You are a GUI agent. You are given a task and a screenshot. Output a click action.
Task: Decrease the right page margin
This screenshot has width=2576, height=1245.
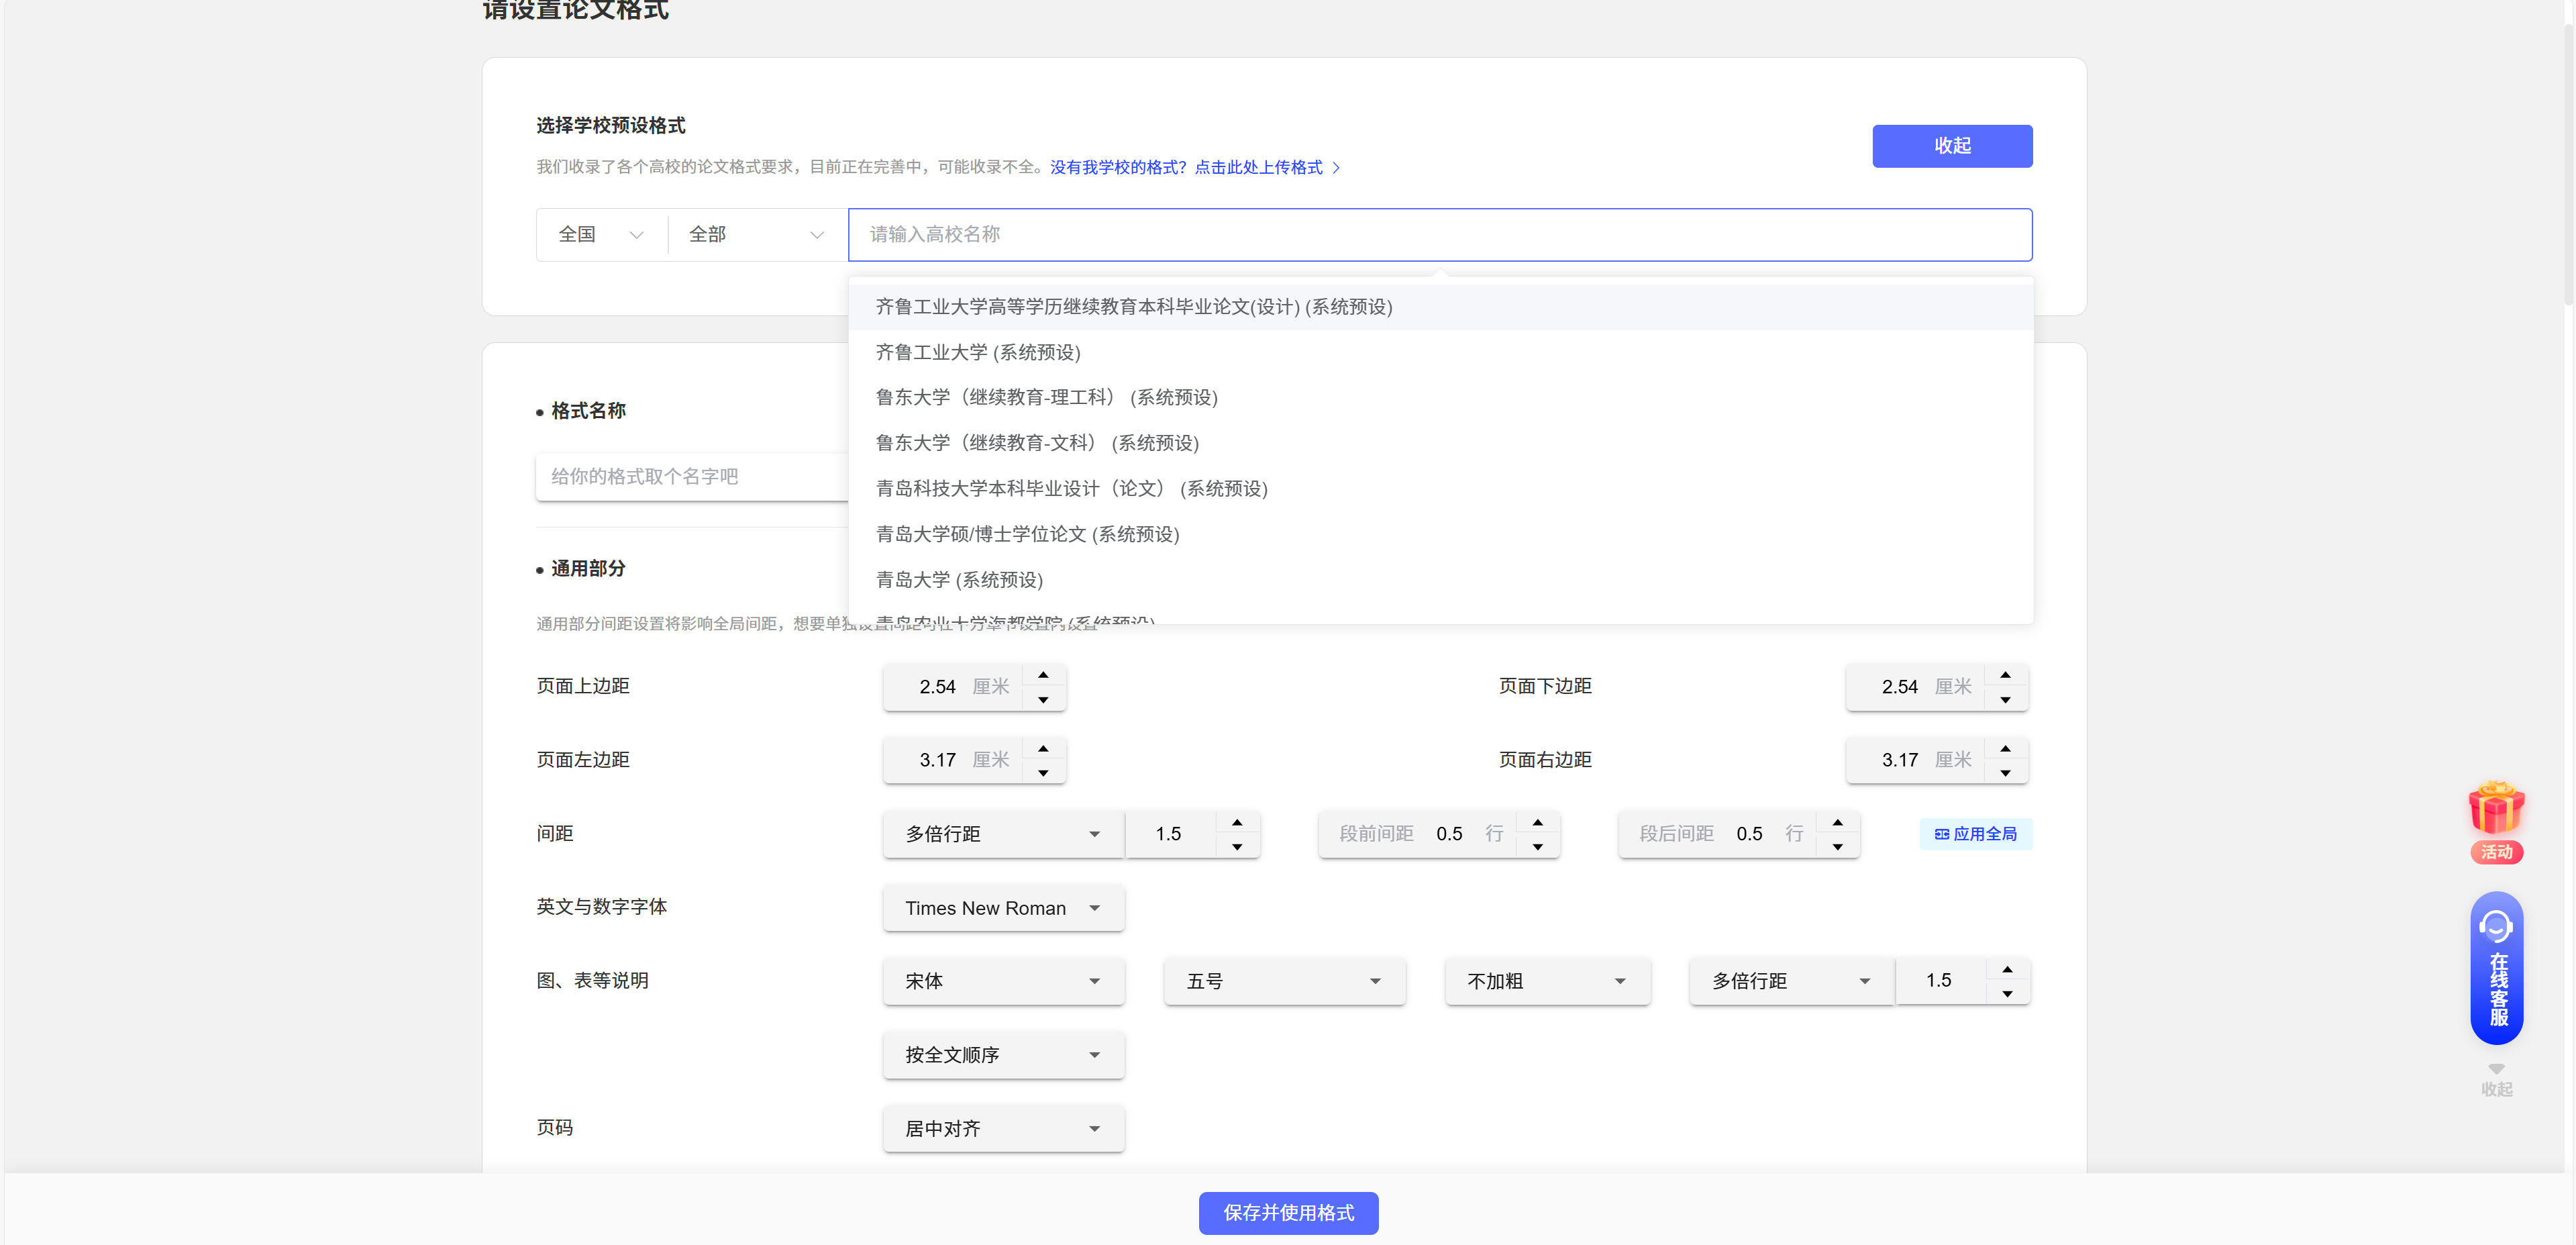[x=2005, y=773]
